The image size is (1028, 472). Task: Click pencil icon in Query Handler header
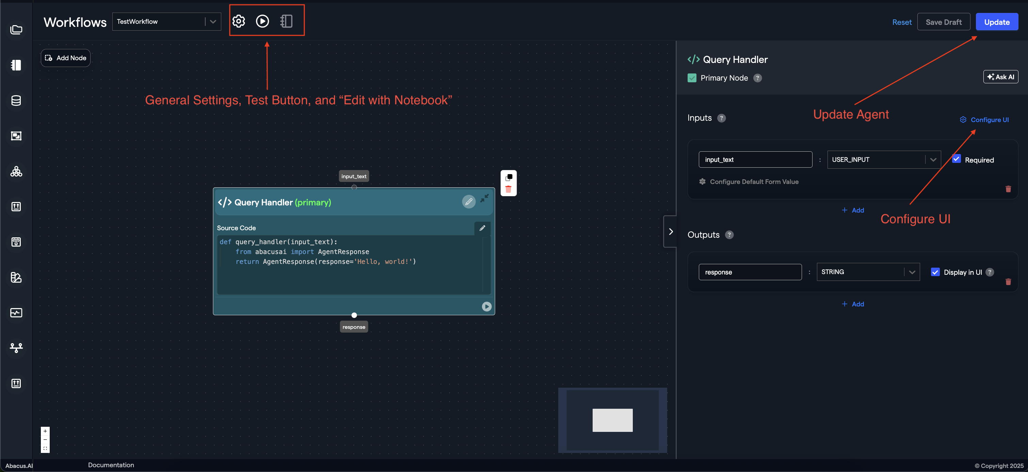(x=468, y=202)
